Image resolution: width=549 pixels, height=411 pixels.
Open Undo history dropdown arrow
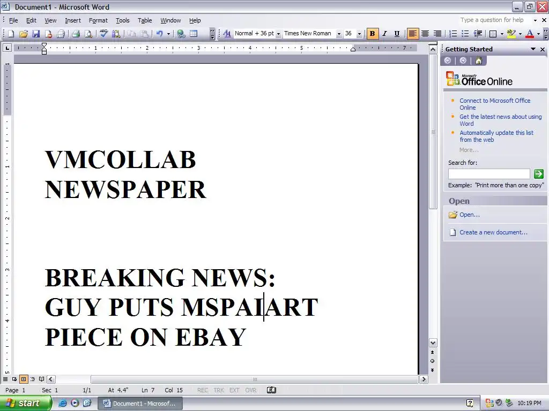pos(168,34)
